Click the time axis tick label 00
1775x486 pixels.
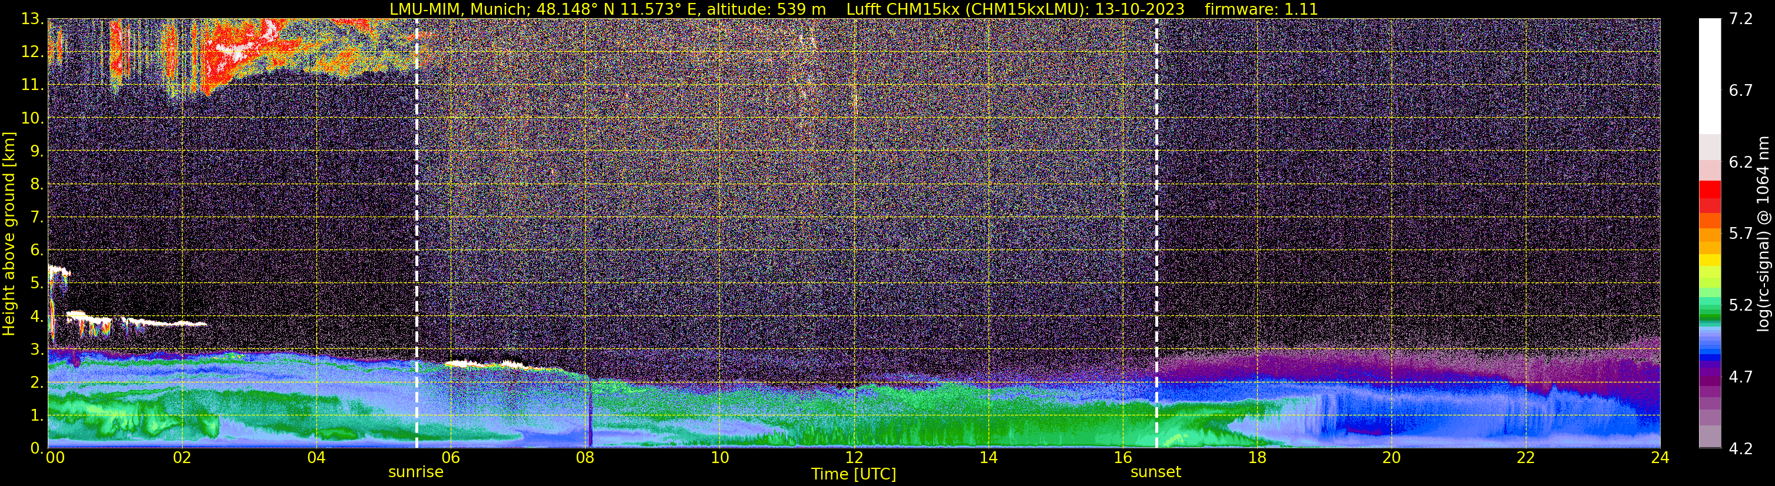click(x=54, y=458)
